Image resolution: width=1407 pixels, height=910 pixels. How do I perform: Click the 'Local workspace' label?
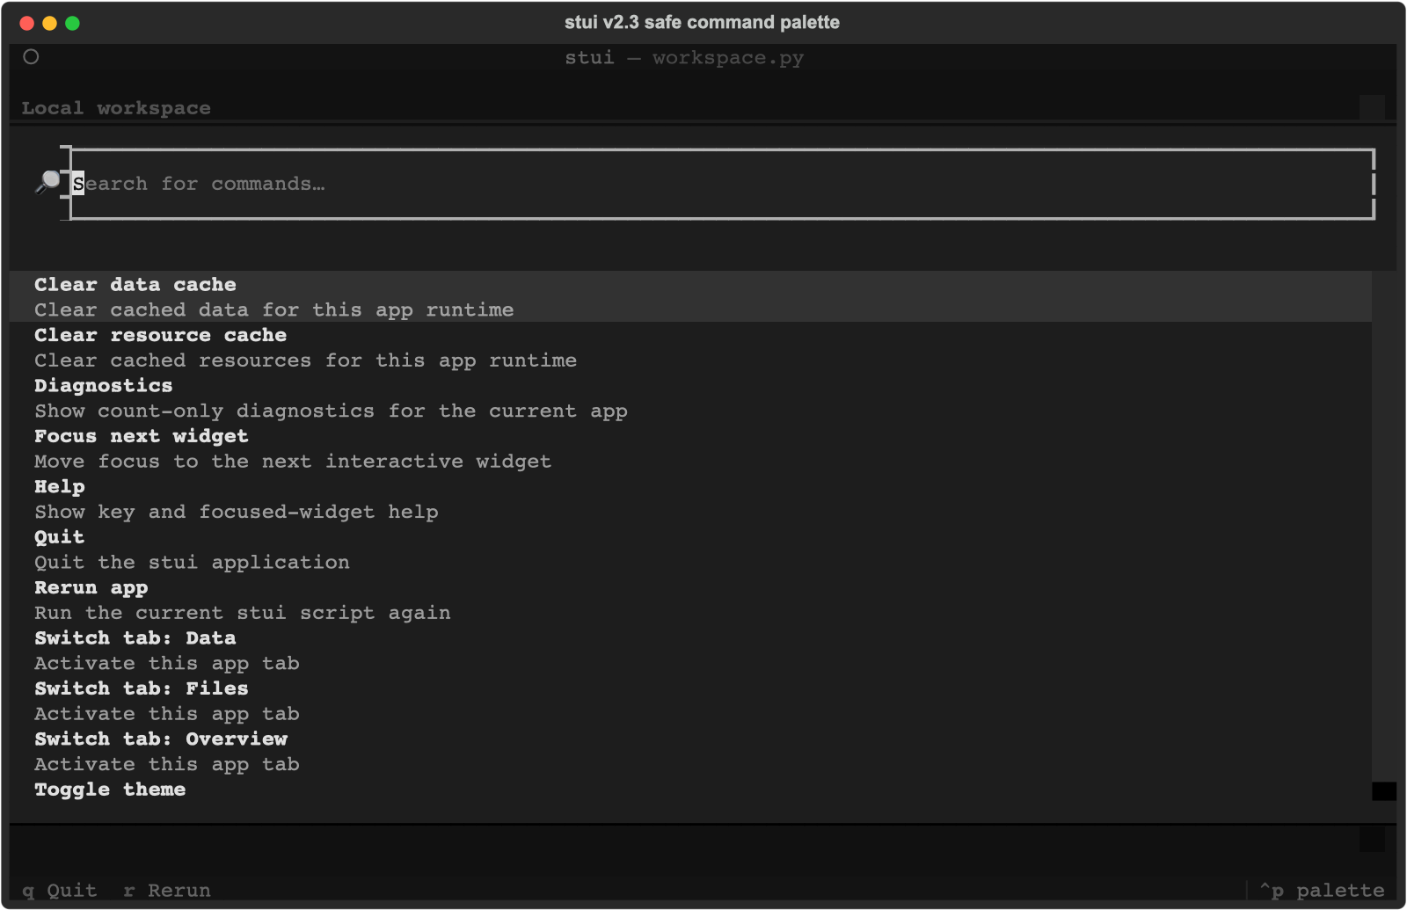(x=116, y=108)
